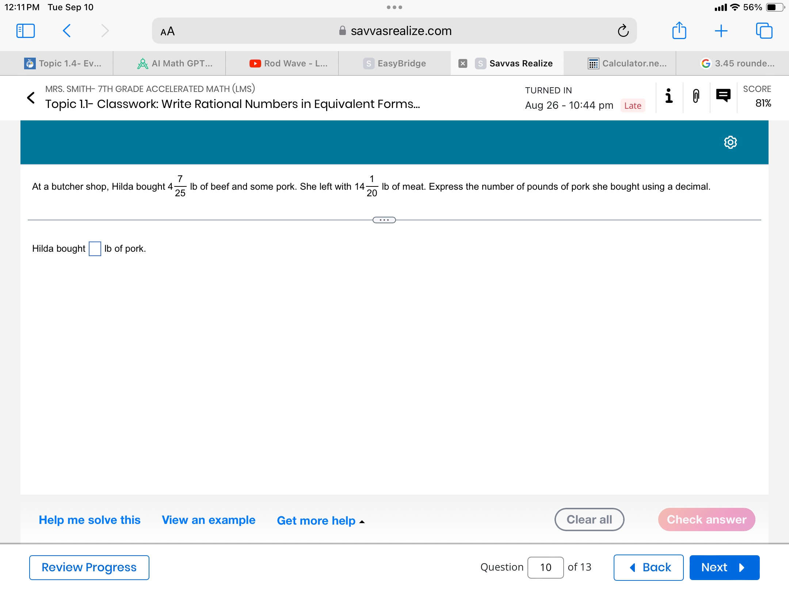This screenshot has width=789, height=591.
Task: Expand the divider ellipsis handle
Action: (384, 220)
